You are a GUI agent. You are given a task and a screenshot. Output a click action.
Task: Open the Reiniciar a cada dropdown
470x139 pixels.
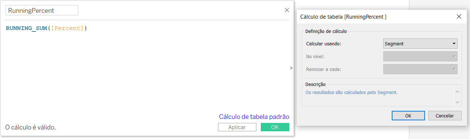tap(421, 69)
